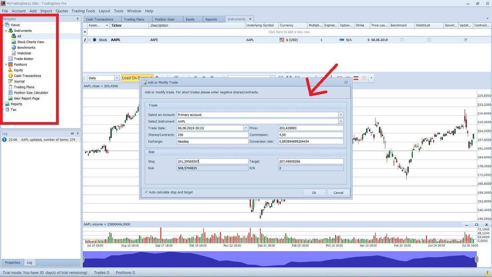Open Stock Charts View from Navigator
The image size is (492, 277).
point(30,42)
